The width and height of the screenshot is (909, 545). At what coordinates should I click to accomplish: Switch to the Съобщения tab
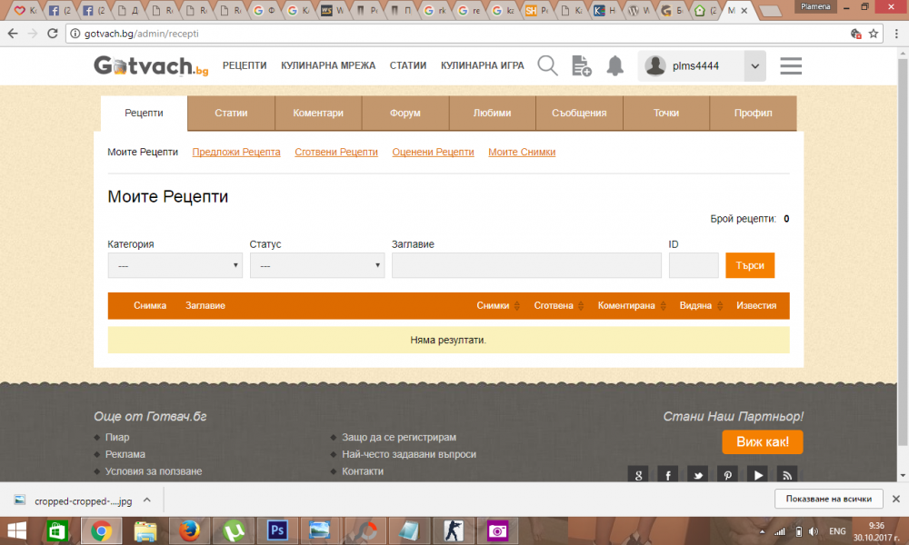pos(579,113)
